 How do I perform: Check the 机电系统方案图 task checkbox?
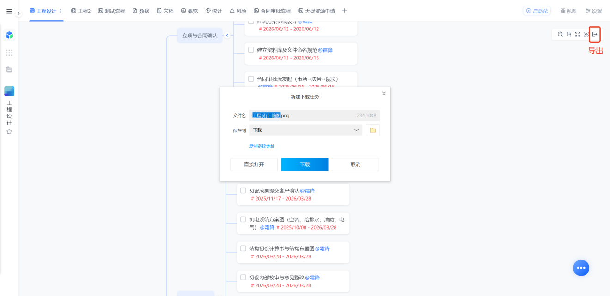pyautogui.click(x=243, y=219)
